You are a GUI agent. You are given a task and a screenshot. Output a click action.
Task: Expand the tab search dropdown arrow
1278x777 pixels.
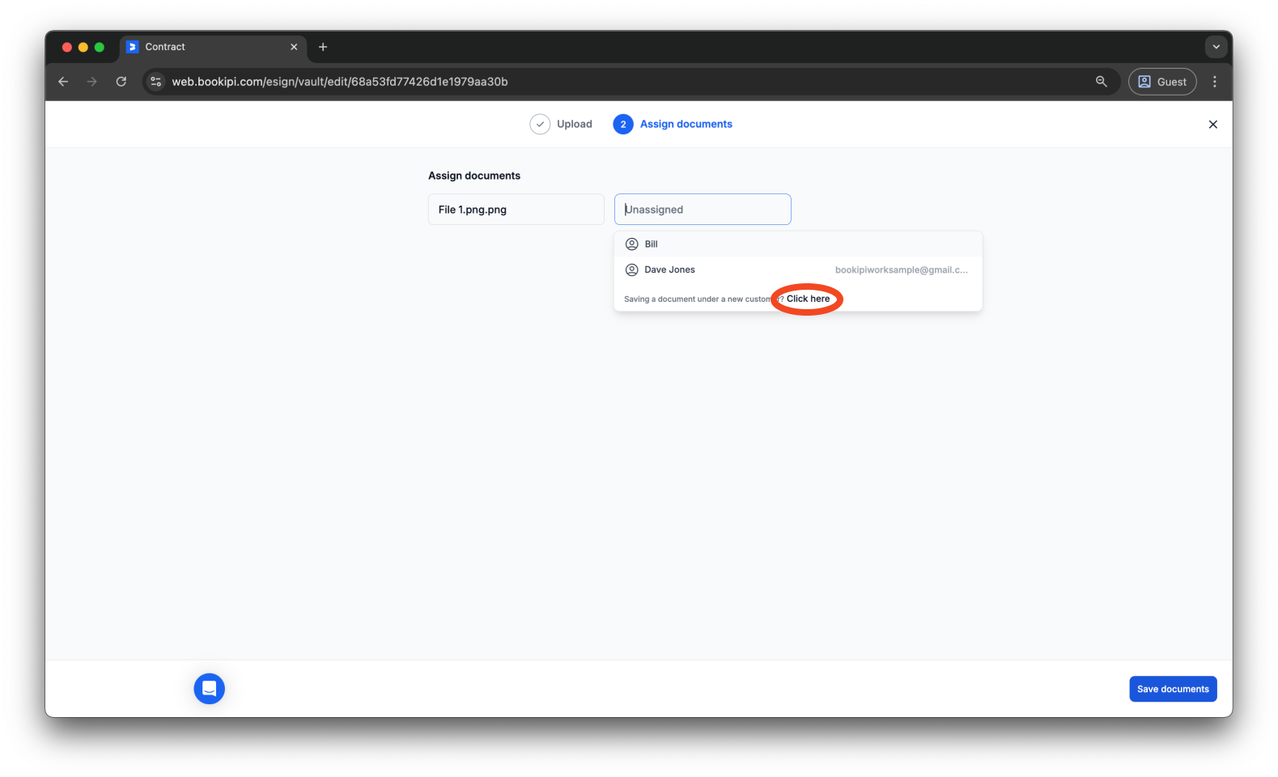(x=1216, y=47)
